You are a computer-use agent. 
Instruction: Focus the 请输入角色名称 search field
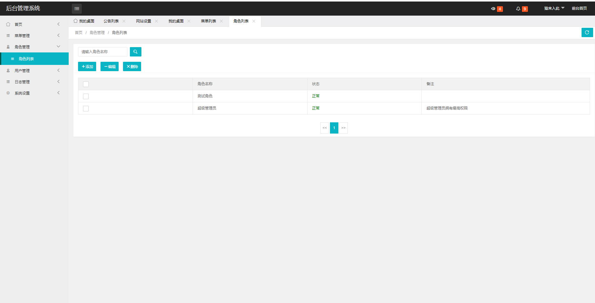(103, 52)
